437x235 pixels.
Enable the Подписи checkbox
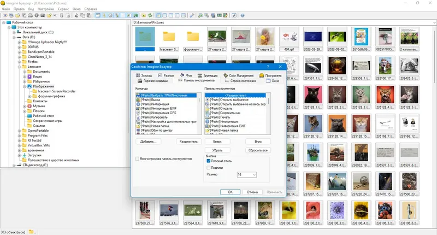(208, 168)
